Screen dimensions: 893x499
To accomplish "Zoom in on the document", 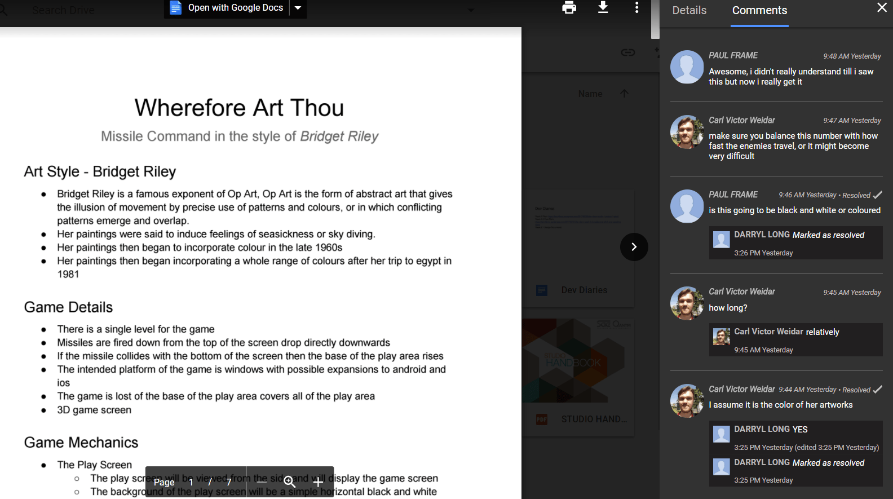I will (x=318, y=482).
